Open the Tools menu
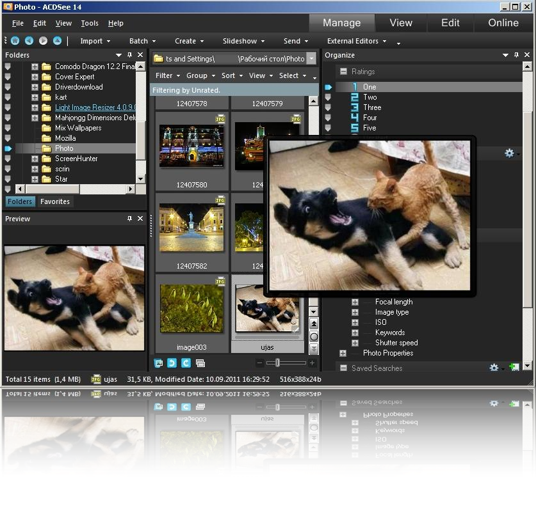Image resolution: width=536 pixels, height=509 pixels. tap(90, 23)
